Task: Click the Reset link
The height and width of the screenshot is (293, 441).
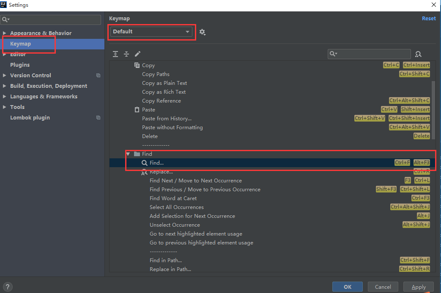Action: 429,18
